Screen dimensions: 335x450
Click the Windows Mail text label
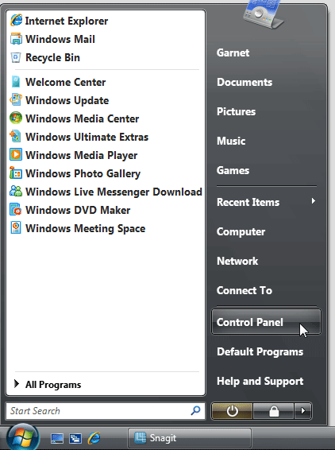pyautogui.click(x=60, y=39)
